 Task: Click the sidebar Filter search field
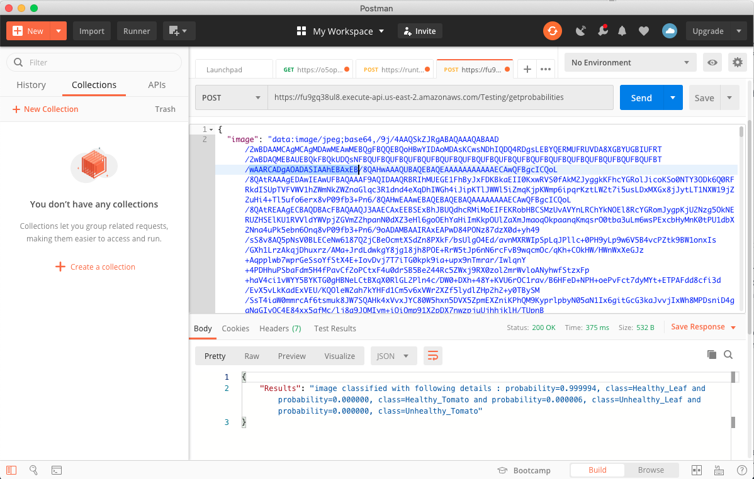[94, 62]
